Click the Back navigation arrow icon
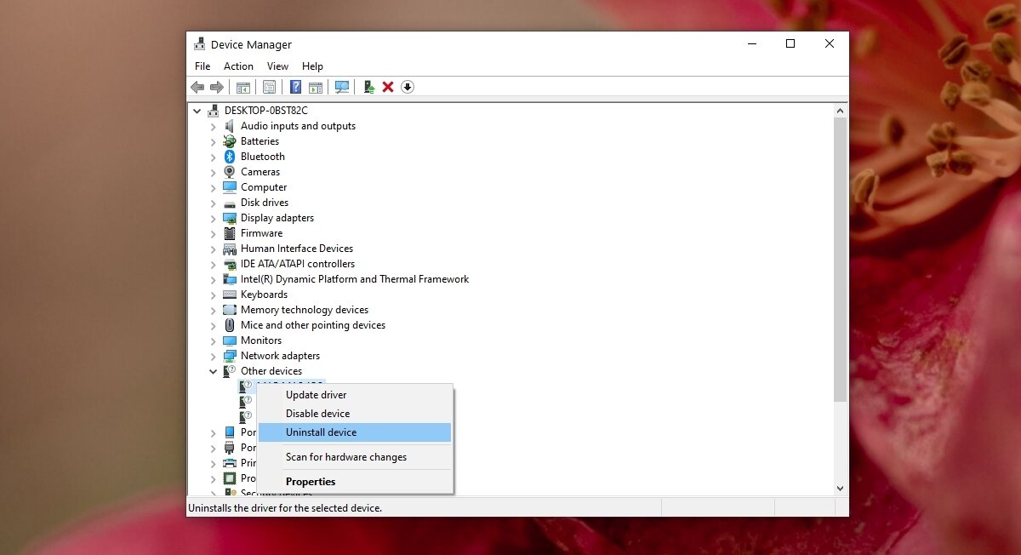The width and height of the screenshot is (1021, 555). click(197, 86)
